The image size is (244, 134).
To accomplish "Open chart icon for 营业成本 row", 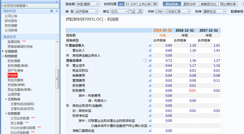I will click(x=150, y=66).
